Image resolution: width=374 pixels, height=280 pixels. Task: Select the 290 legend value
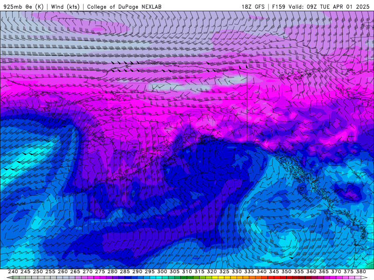point(137,272)
